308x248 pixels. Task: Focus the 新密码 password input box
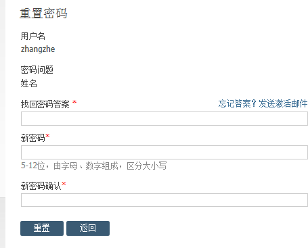click(x=164, y=152)
